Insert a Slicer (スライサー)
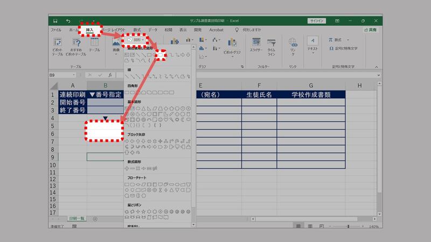 (x=256, y=45)
